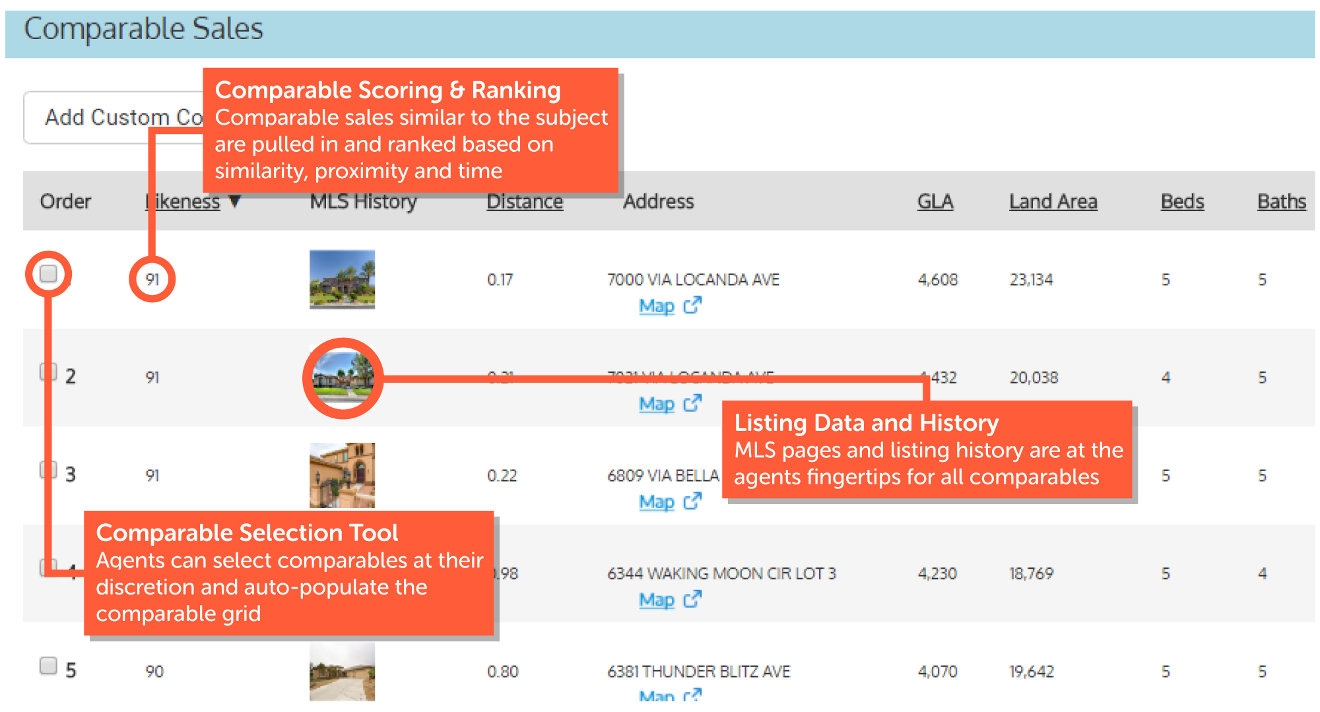
Task: Sort table by GLA column header
Action: (x=935, y=201)
